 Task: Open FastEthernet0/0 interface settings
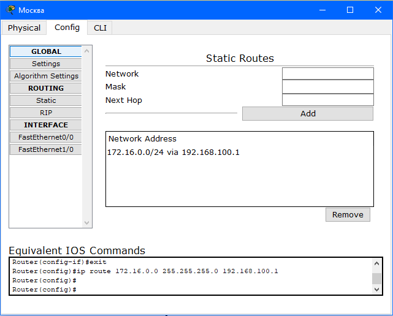pos(46,137)
